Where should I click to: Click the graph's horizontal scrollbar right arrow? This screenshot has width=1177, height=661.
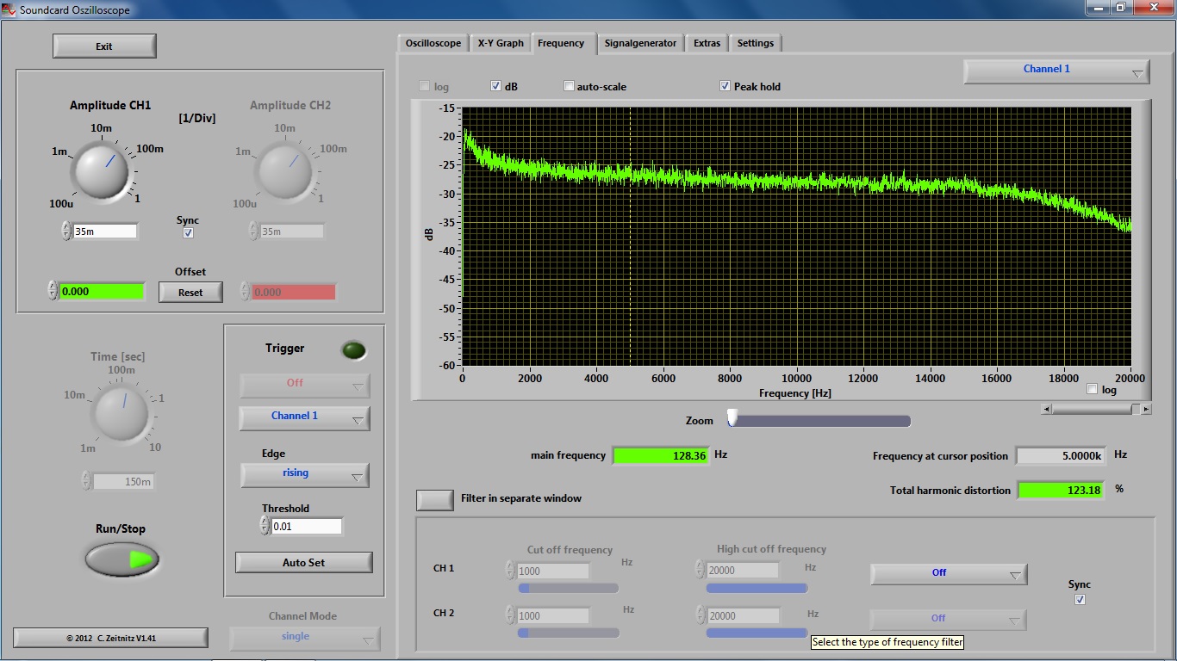[1146, 410]
